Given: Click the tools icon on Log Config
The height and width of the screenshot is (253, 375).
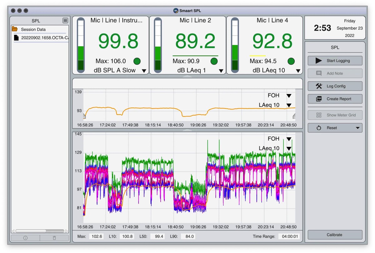Looking at the screenshot, I should click(x=319, y=86).
